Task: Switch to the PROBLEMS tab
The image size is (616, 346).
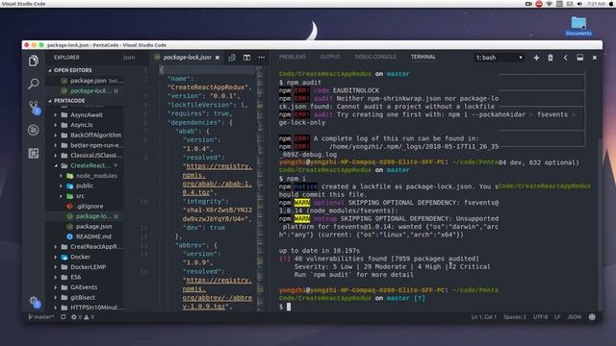Action: tap(293, 57)
